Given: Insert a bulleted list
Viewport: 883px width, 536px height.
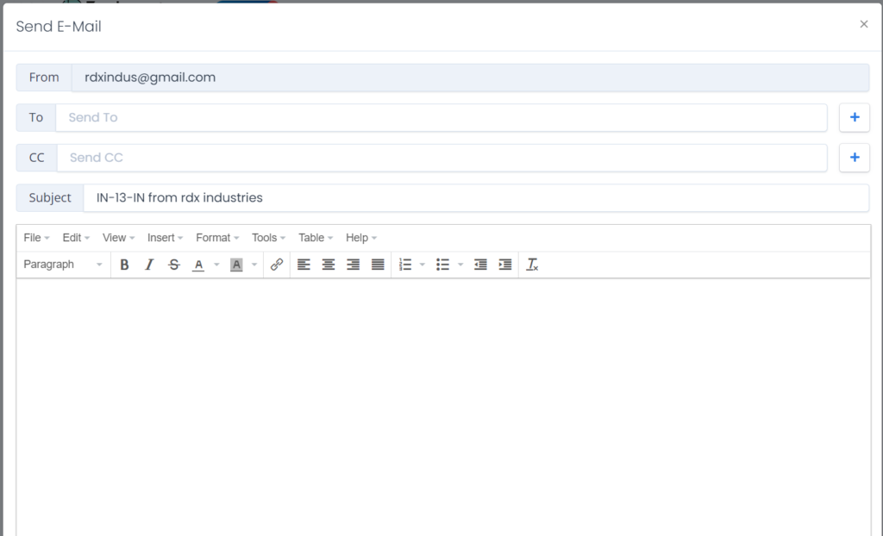Looking at the screenshot, I should coord(442,265).
